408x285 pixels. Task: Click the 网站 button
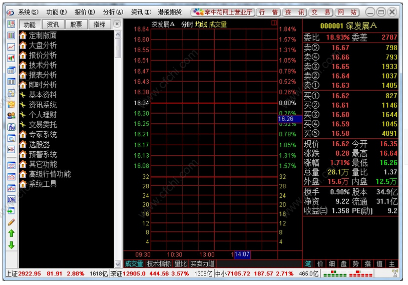347,12
